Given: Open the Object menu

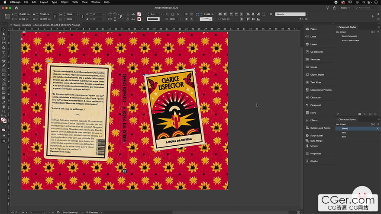Looking at the screenshot, I should (x=65, y=2).
